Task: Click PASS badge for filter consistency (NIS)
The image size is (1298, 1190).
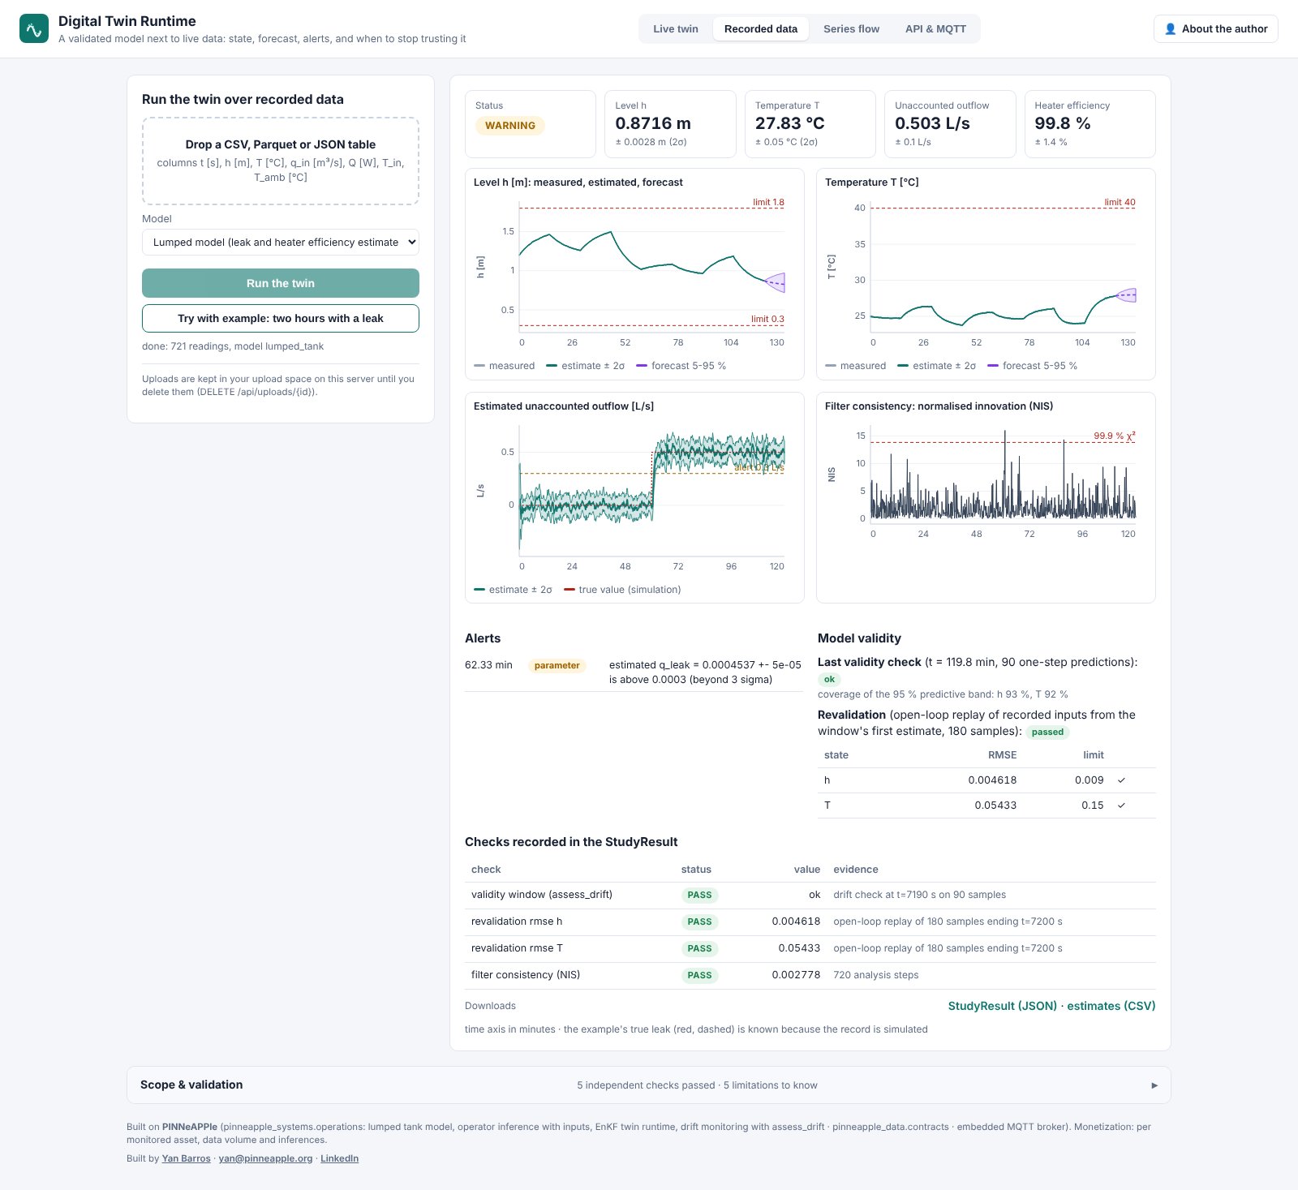Action: point(699,976)
